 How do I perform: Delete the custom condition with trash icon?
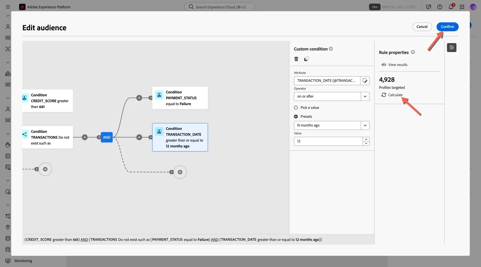click(296, 59)
